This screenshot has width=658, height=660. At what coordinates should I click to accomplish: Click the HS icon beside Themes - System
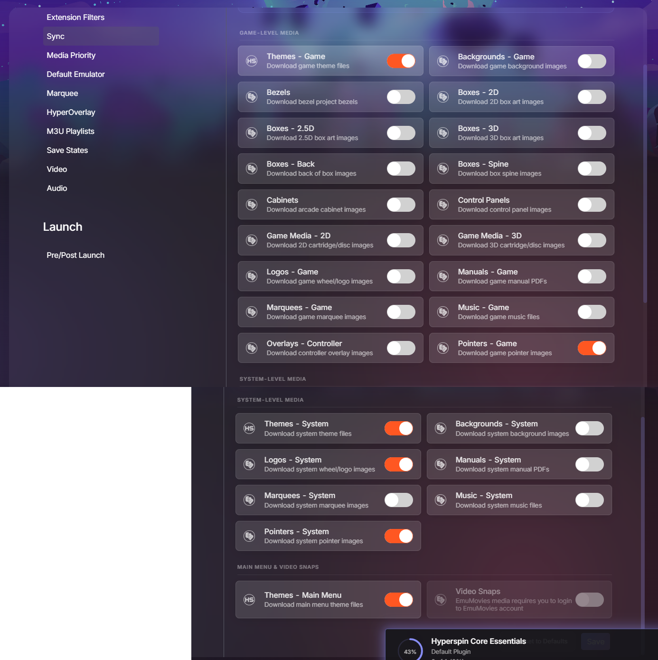(249, 428)
